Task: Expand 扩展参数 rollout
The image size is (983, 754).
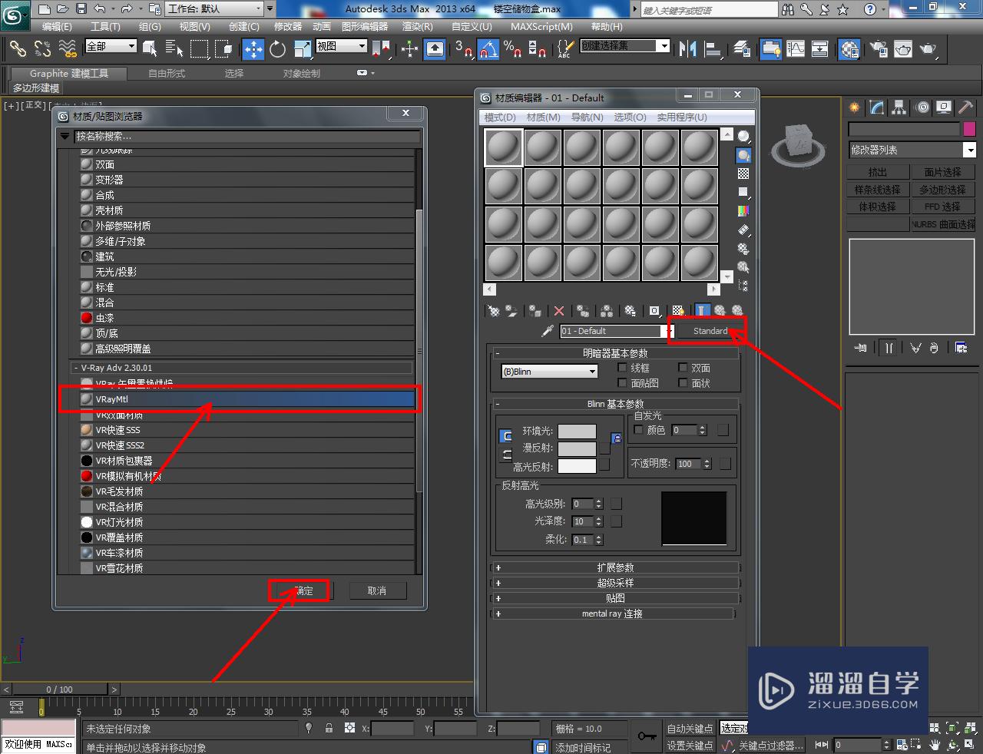Action: click(x=615, y=567)
